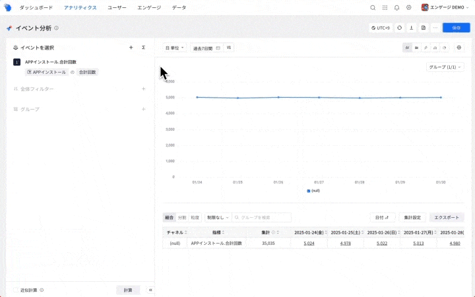Screen dimensions: 475x297
Task: Open the 制限なし dropdown
Action: tap(218, 218)
